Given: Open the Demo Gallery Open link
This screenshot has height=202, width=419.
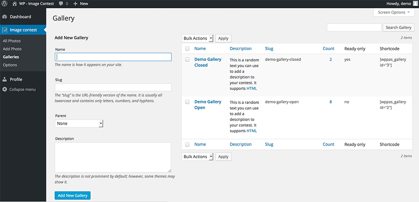Looking at the screenshot, I should (x=208, y=105).
